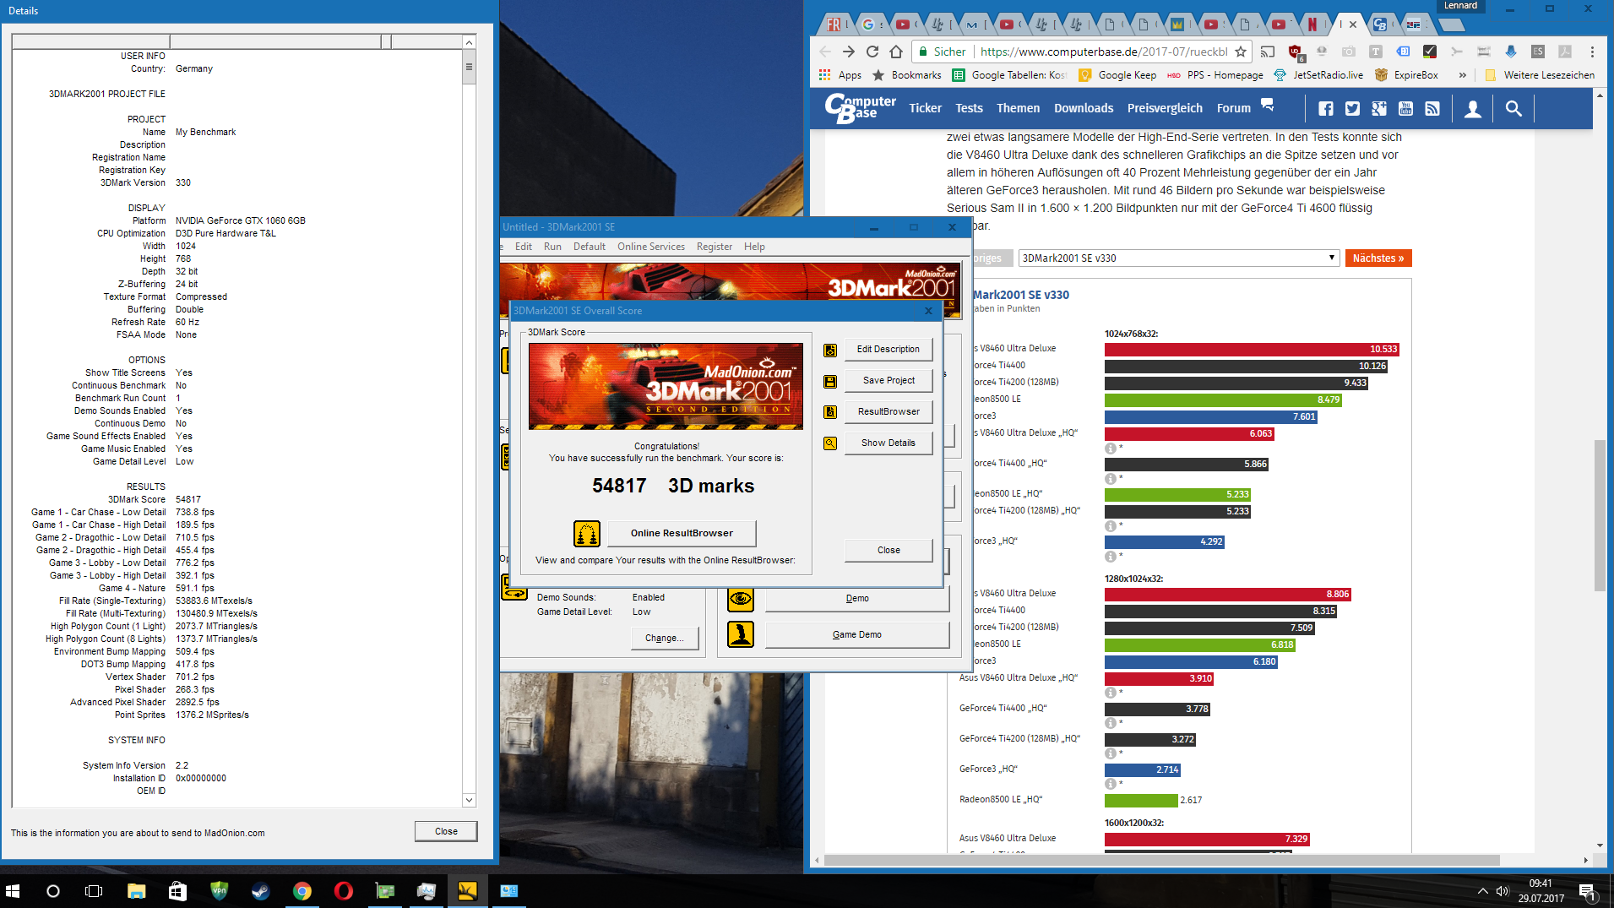
Task: Click the system volume icon
Action: coord(1503,891)
